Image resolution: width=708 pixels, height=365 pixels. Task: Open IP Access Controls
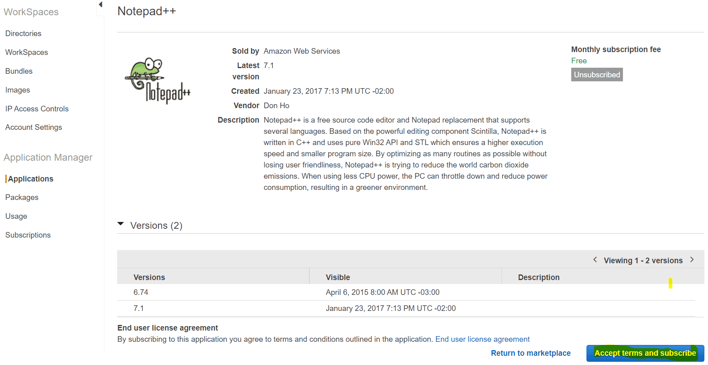[37, 109]
